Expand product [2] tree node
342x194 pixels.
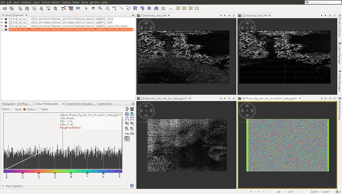2,22
